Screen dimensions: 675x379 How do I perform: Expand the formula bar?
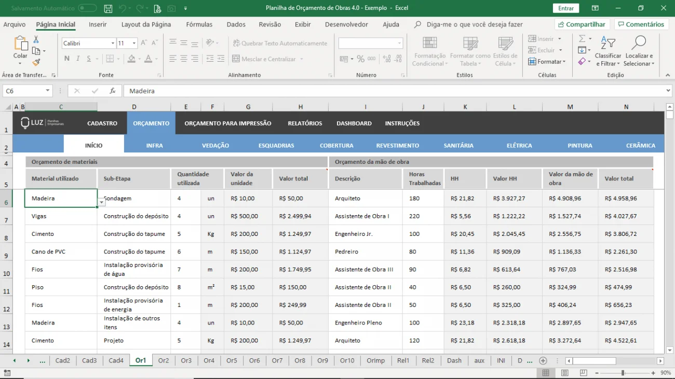[x=668, y=91]
